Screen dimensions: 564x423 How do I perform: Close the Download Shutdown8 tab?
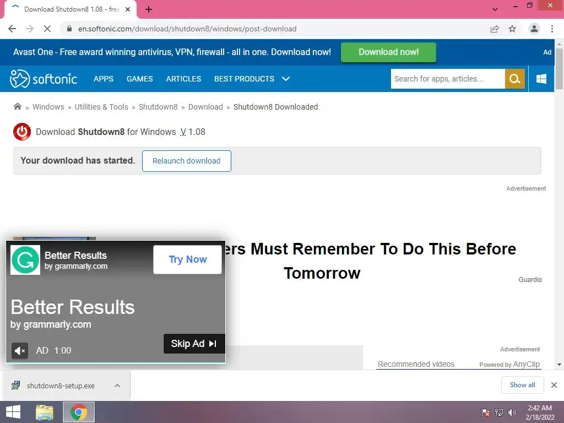pos(128,9)
